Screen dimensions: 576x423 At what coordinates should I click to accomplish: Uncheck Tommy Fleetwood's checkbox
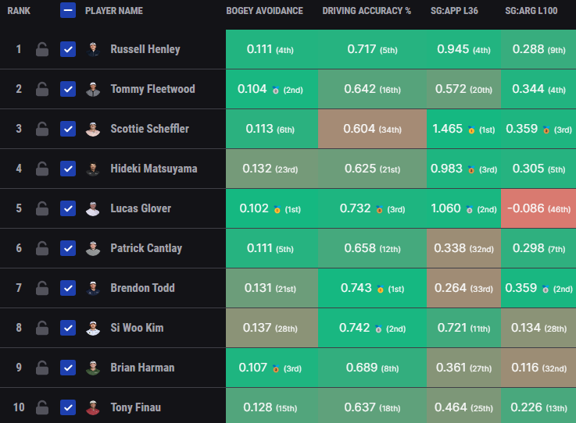tap(68, 89)
